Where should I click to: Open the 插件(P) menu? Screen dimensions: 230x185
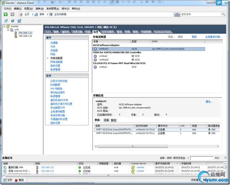(x=65, y=8)
